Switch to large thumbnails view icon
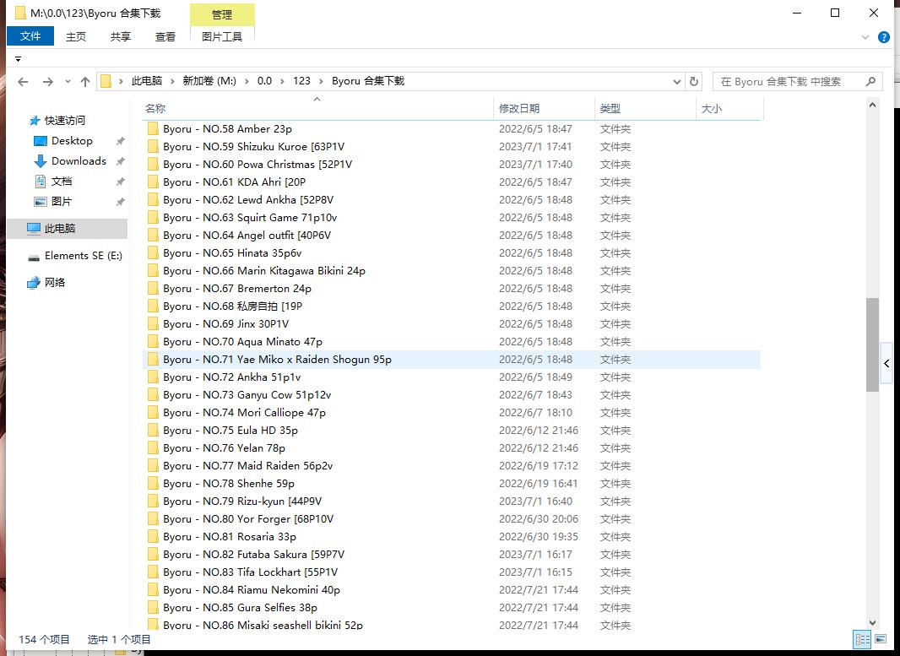The height and width of the screenshot is (656, 900). click(881, 639)
